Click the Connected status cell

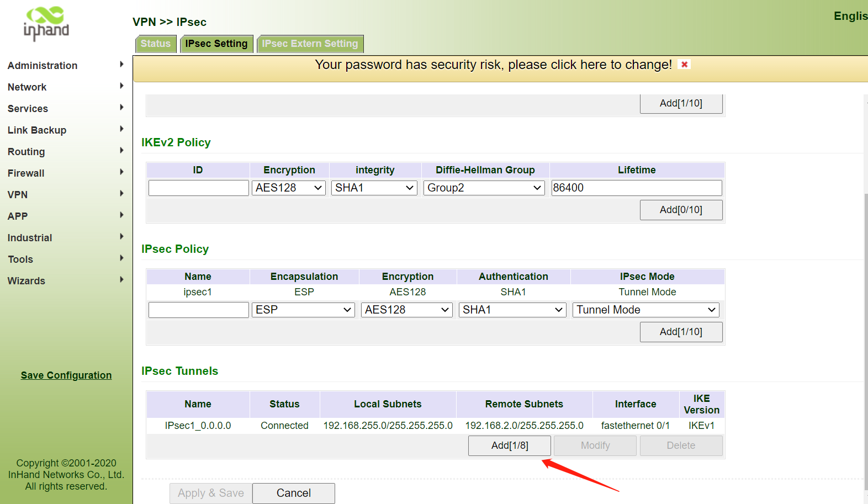tap(284, 426)
